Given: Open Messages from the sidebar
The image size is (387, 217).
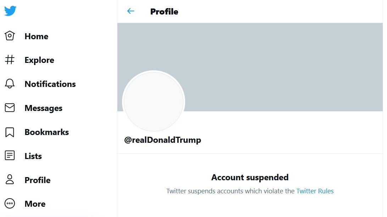Looking at the screenshot, I should coord(43,108).
